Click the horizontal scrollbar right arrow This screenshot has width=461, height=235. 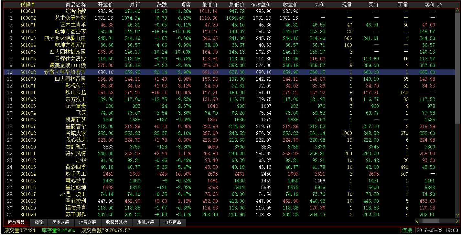tap(457, 221)
